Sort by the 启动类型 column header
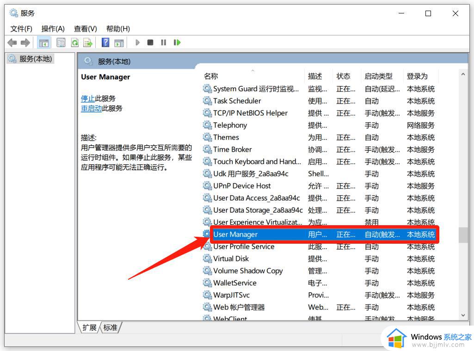This screenshot has height=351, width=474. click(x=378, y=76)
